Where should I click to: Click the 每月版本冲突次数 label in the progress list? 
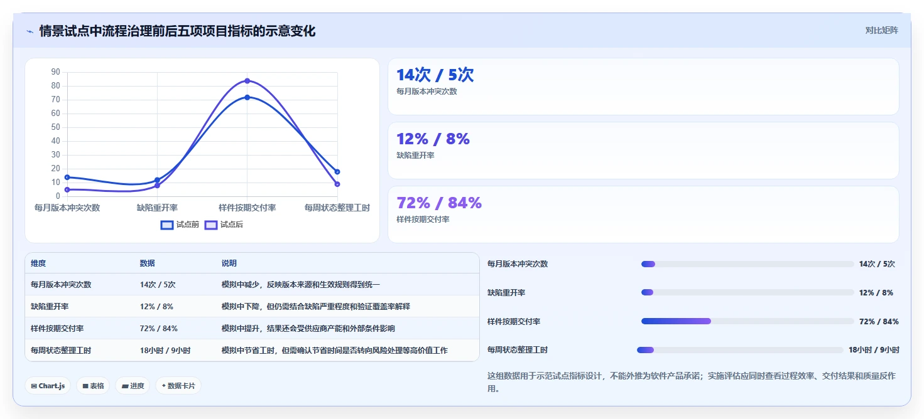(x=518, y=264)
